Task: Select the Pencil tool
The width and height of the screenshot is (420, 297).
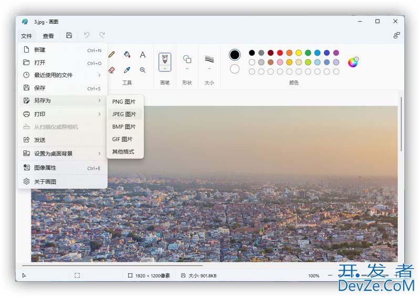Action: click(x=112, y=55)
